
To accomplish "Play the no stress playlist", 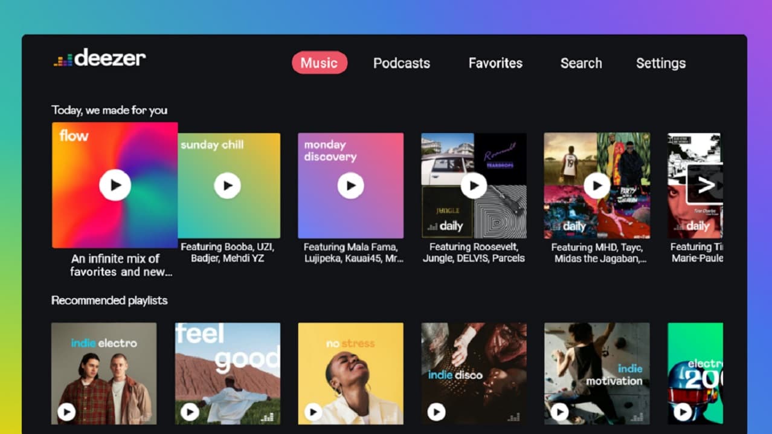I will click(x=313, y=412).
